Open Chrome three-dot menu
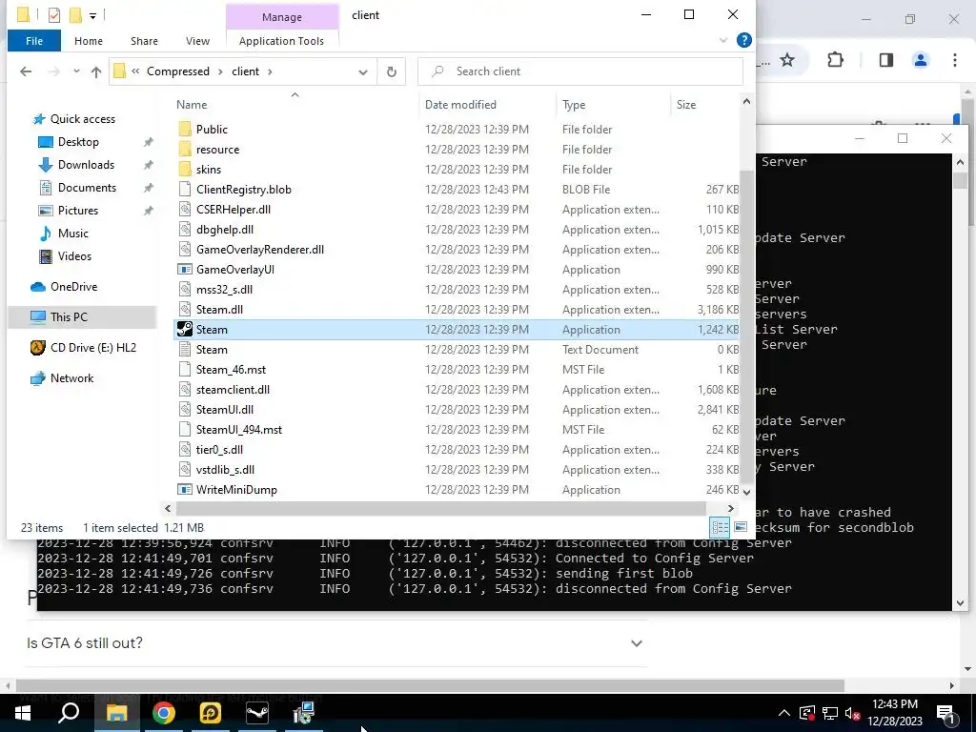Screen dimensions: 976x732 955,60
